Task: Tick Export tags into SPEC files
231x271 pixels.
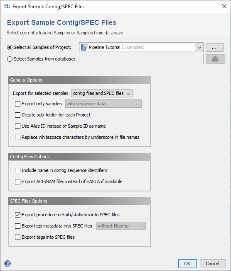Action: click(x=17, y=237)
